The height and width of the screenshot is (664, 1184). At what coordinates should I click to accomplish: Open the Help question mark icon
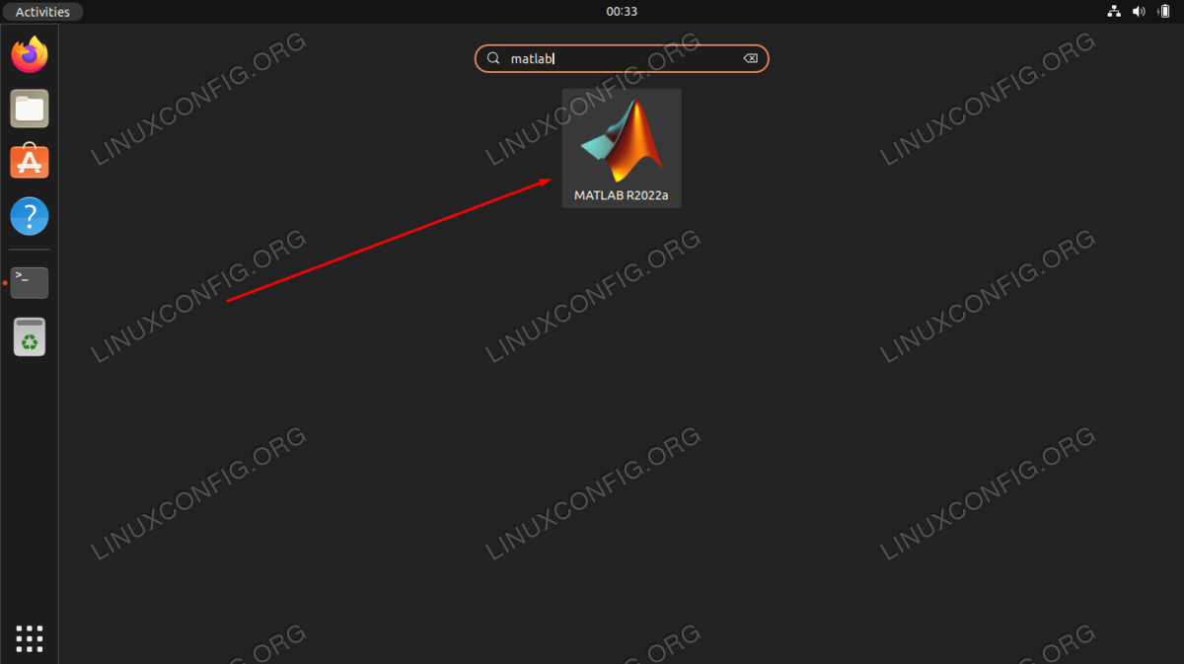pos(30,216)
